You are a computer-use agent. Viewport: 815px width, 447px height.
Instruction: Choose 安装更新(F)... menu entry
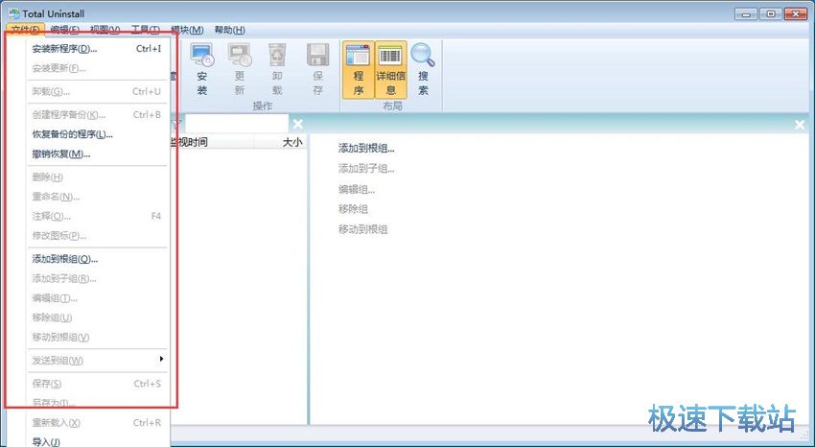pos(97,68)
